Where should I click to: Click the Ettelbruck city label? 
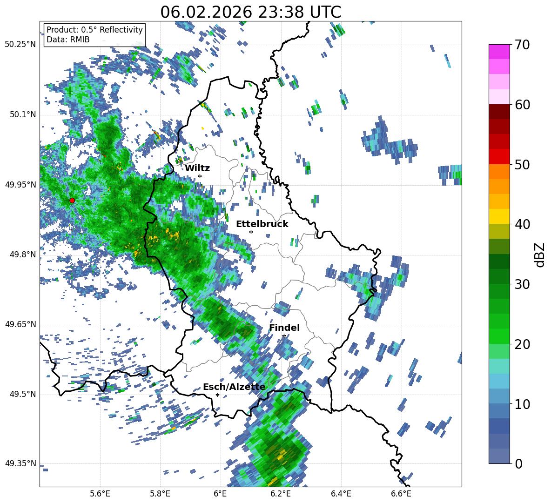click(262, 224)
